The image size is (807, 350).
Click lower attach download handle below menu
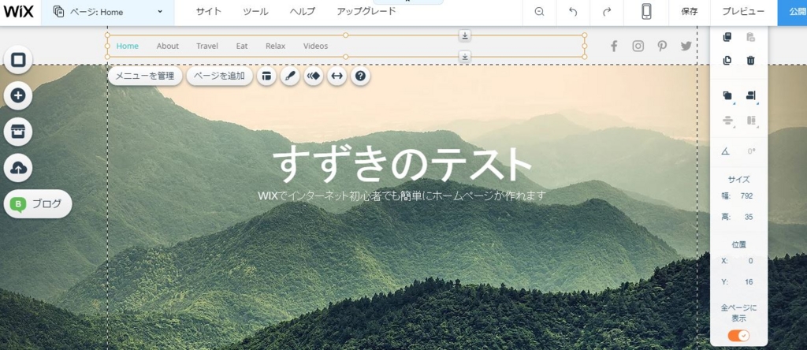465,57
